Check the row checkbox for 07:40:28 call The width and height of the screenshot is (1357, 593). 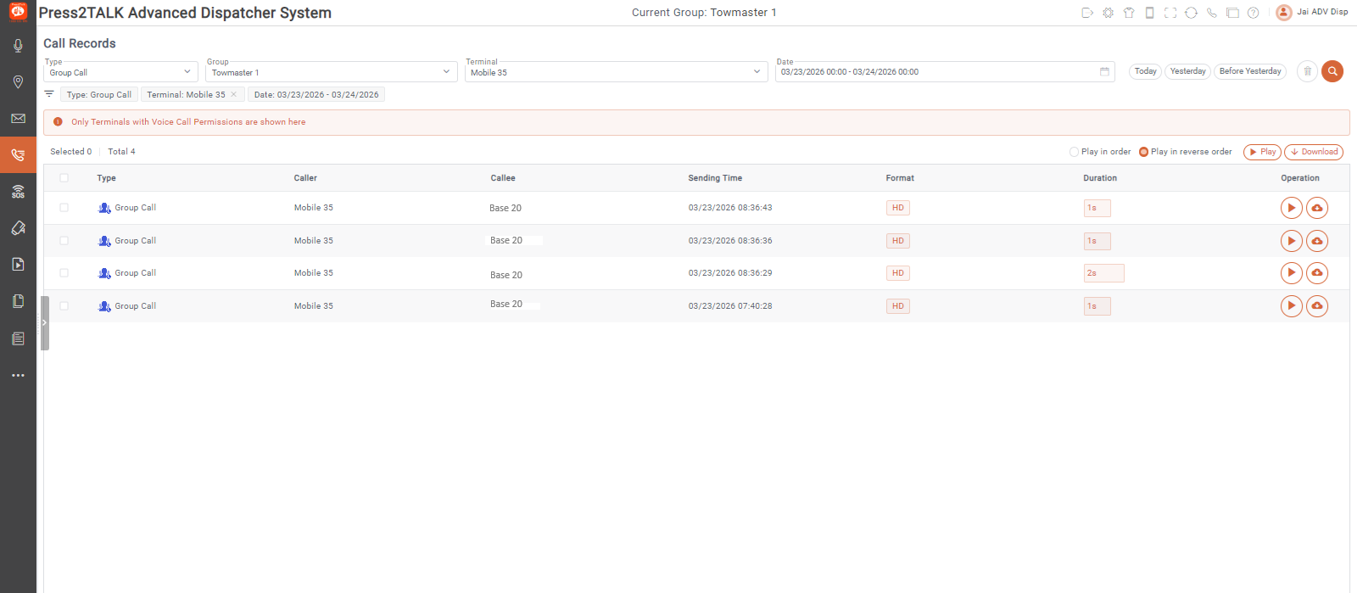[x=64, y=306]
